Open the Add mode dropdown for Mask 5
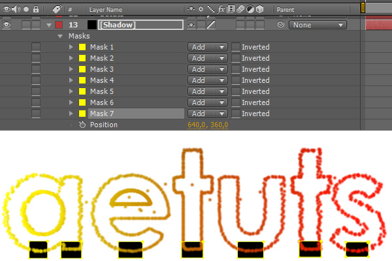This screenshot has width=392, height=261. tap(208, 91)
